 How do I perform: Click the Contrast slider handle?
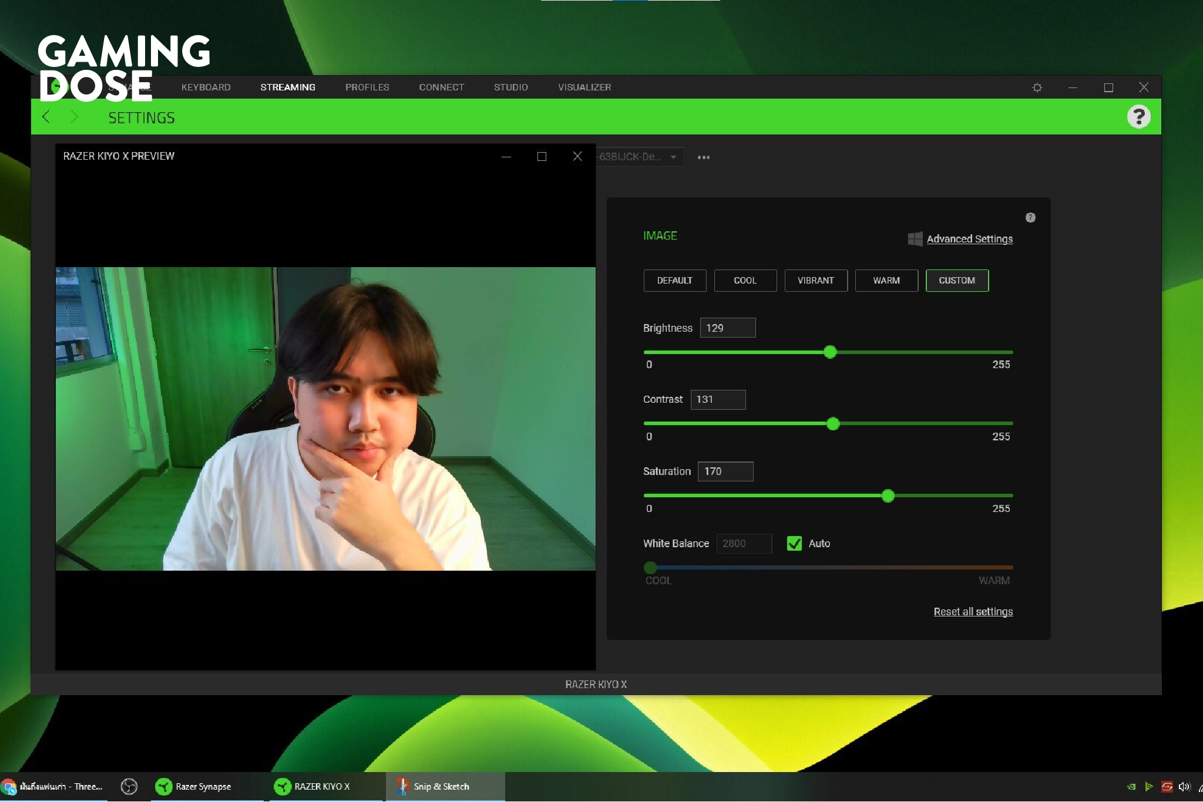pyautogui.click(x=833, y=424)
